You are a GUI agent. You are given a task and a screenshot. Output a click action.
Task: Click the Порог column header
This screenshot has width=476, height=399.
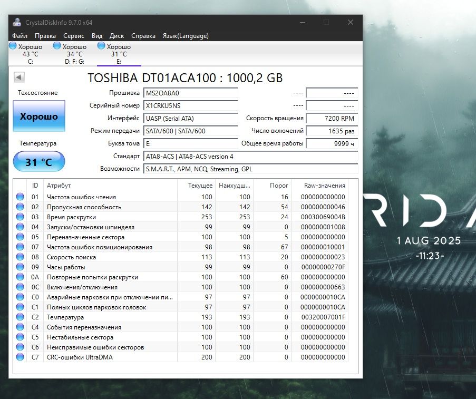[273, 186]
